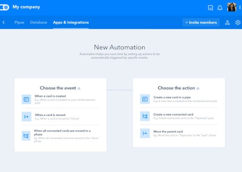Select the arrow icon for When a card is moved

point(26,117)
